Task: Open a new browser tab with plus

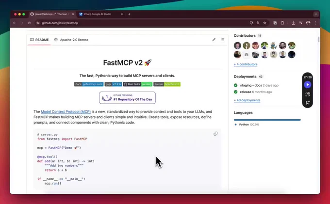Action: click(x=129, y=14)
